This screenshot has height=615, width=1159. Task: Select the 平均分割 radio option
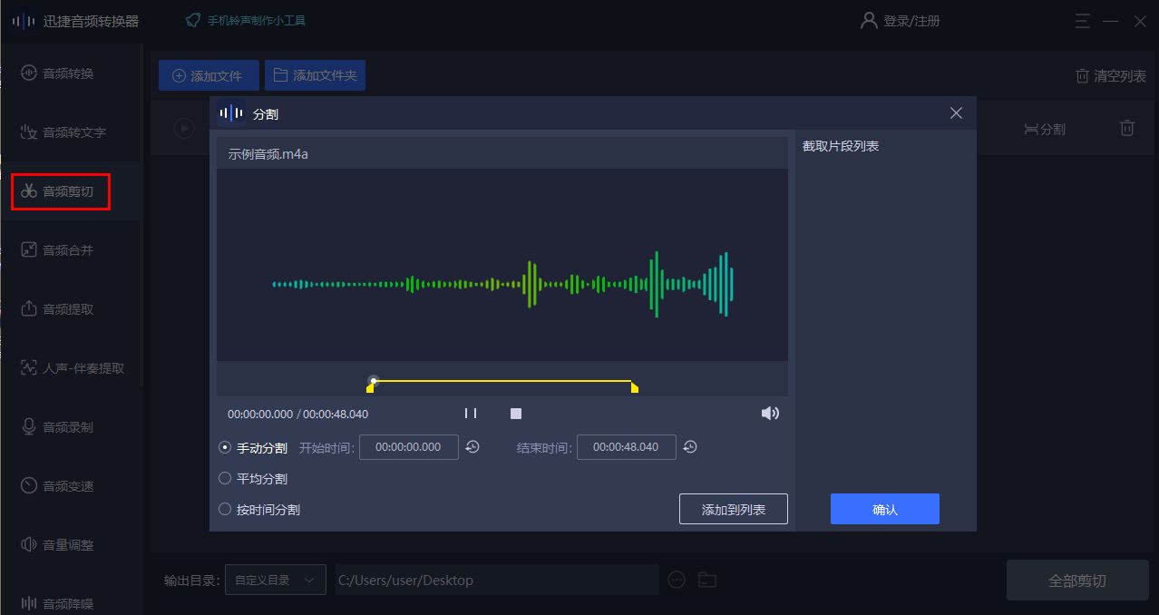(253, 479)
